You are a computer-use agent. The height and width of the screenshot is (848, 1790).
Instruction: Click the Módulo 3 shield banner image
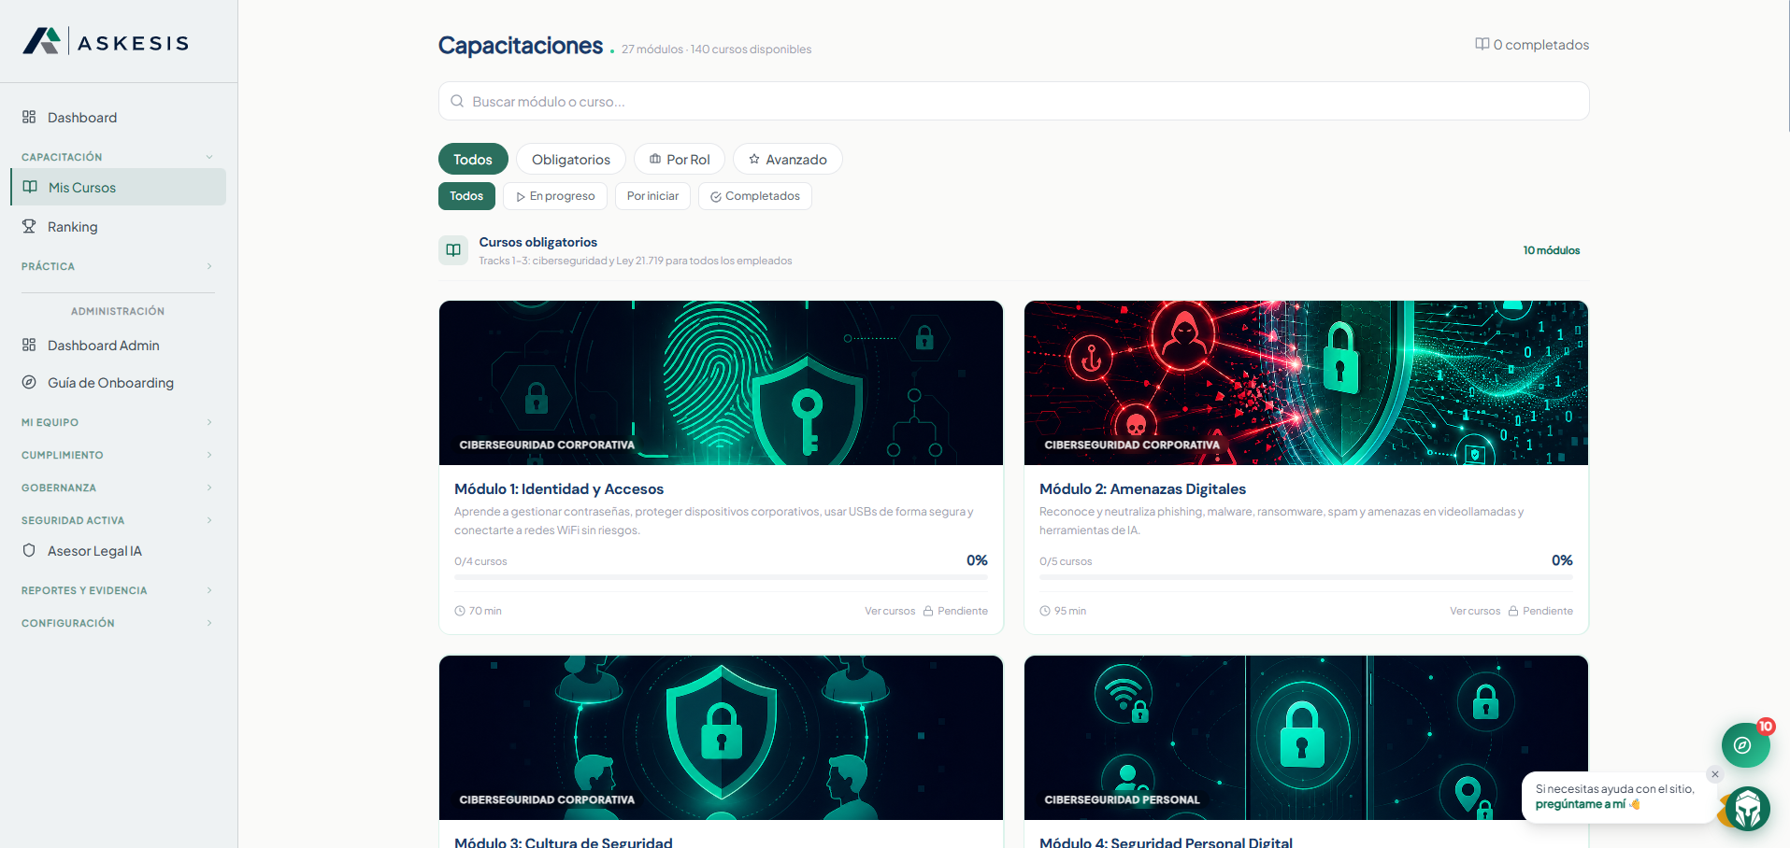tap(721, 738)
